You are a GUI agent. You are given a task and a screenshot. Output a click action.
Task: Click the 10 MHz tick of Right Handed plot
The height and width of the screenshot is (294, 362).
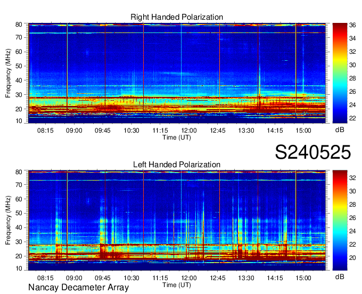pyautogui.click(x=19, y=121)
